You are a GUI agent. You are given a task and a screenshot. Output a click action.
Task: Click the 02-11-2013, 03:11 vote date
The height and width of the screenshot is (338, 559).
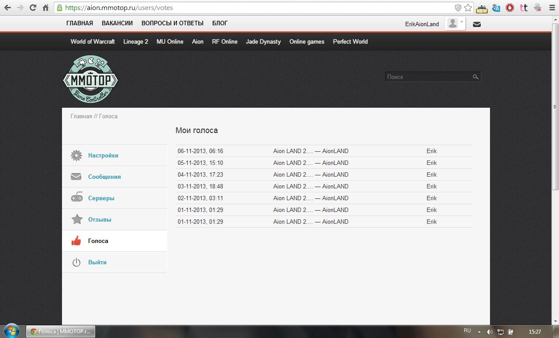(200, 198)
